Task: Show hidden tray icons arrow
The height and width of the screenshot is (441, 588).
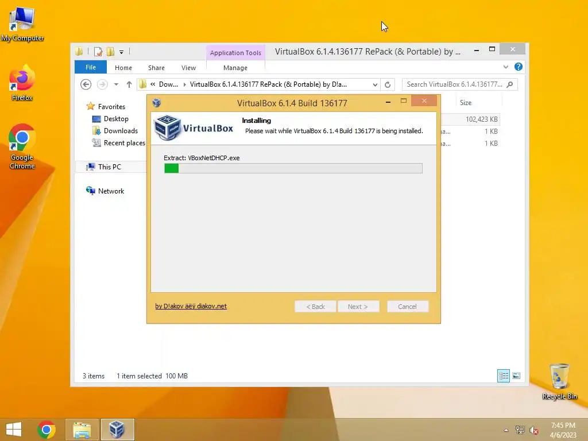Action: pyautogui.click(x=506, y=430)
